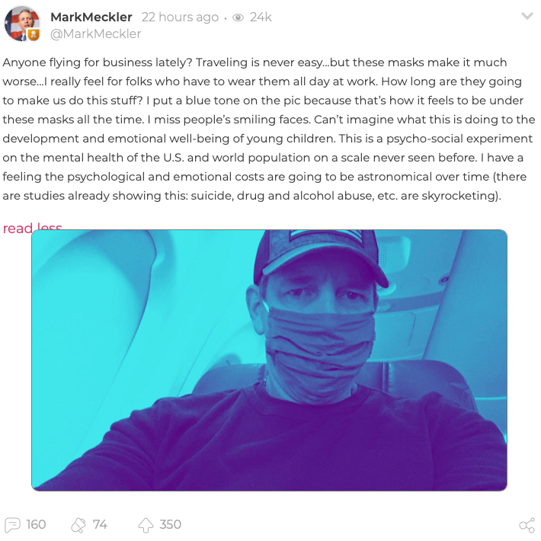Click the 22 hours ago timestamp
This screenshot has width=541, height=541.
[x=180, y=17]
